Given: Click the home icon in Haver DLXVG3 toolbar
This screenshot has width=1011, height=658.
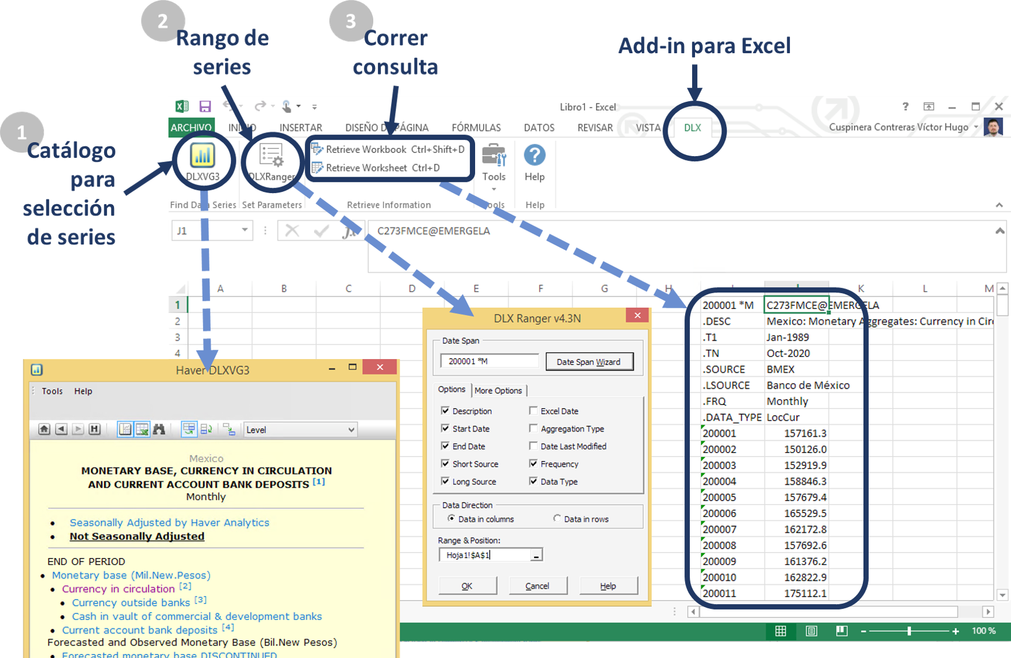Looking at the screenshot, I should tap(44, 429).
